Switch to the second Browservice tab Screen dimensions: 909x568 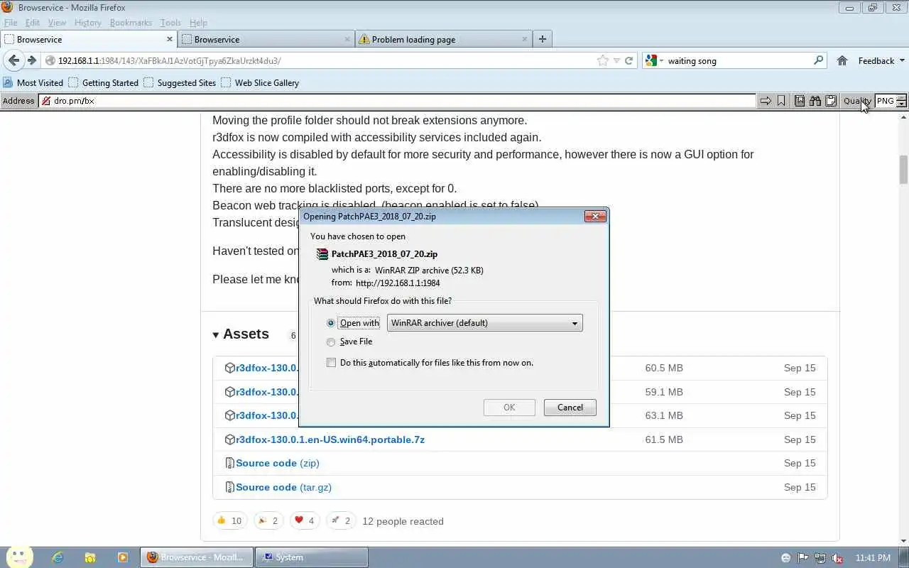pos(266,39)
